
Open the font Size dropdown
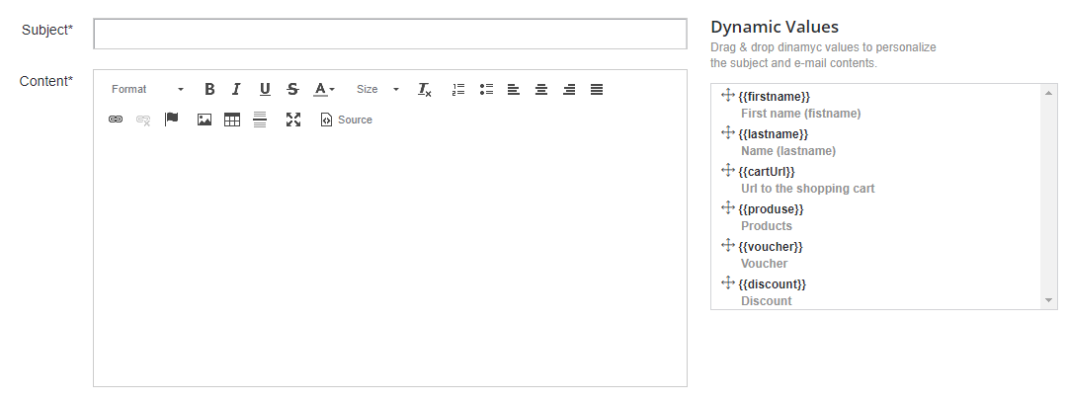coord(377,89)
